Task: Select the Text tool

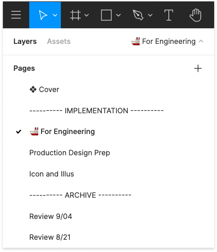Action: [x=169, y=15]
